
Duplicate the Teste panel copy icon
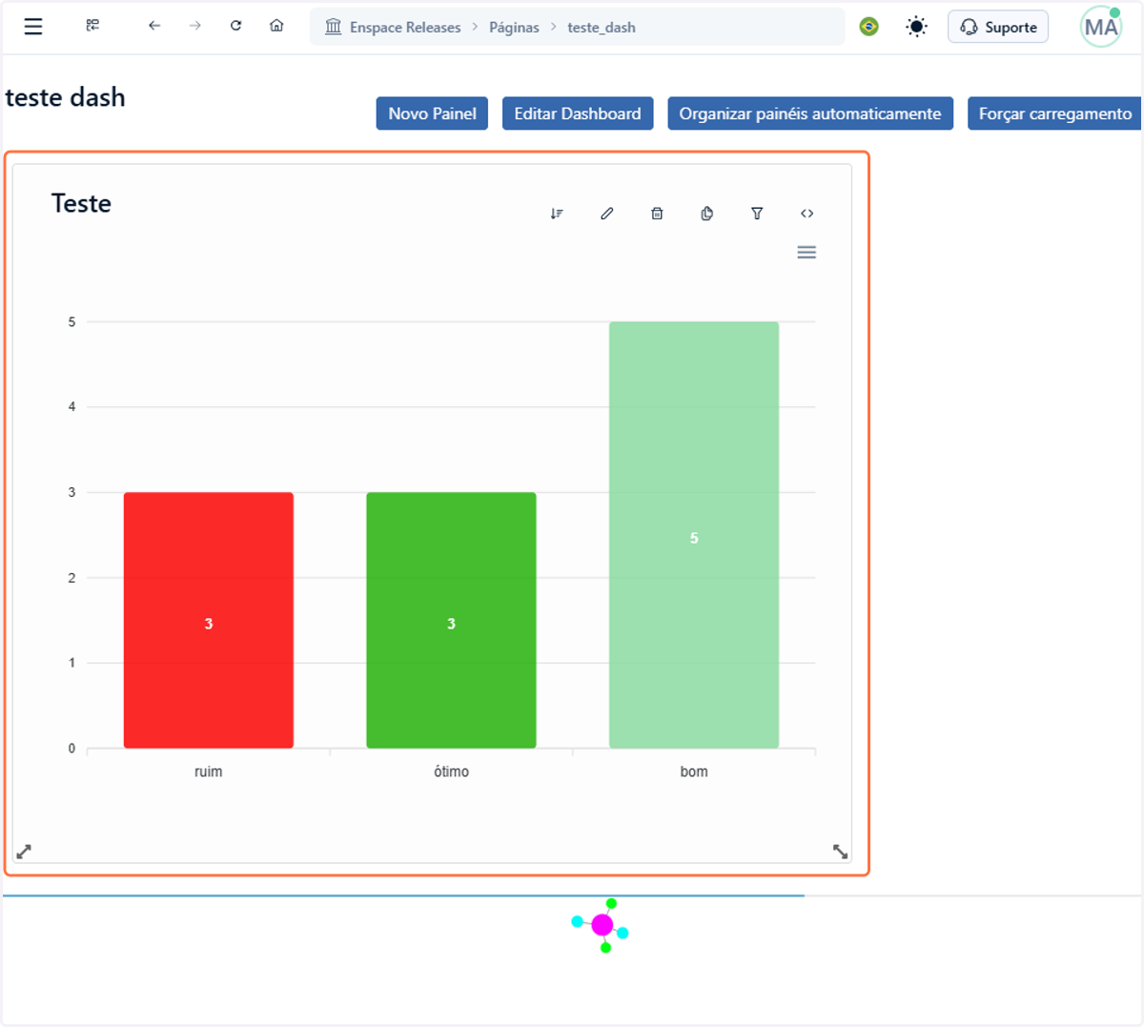[706, 214]
